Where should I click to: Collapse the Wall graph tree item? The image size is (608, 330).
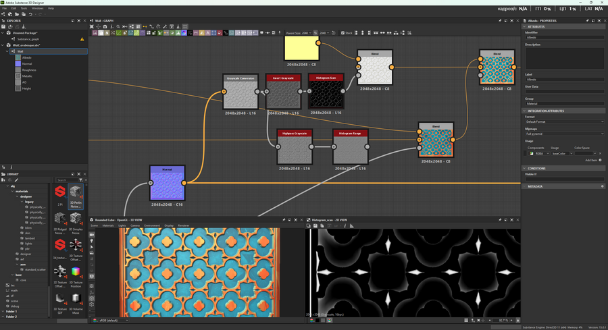[x=7, y=51]
